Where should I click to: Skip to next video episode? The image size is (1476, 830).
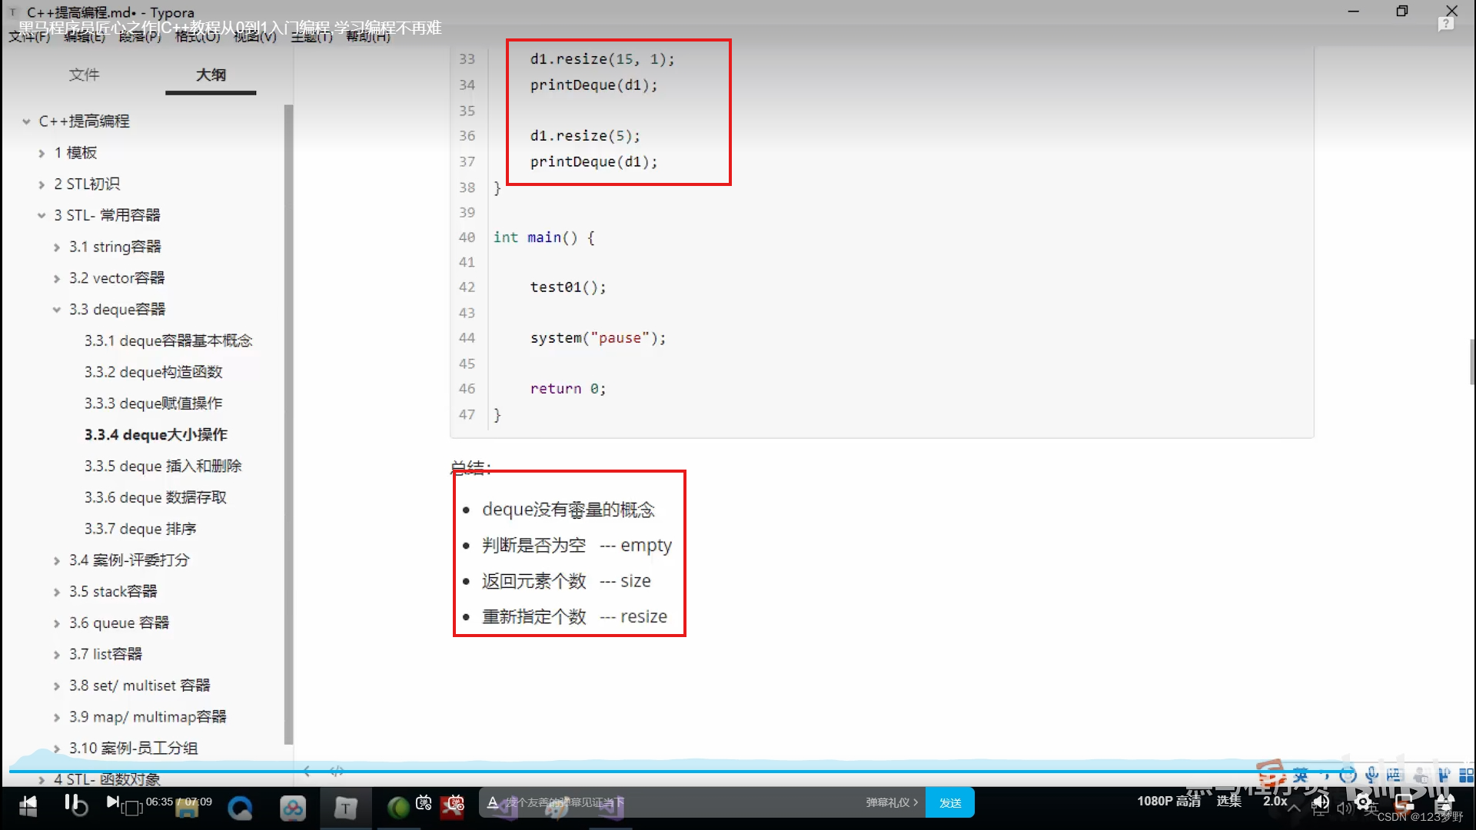click(113, 802)
